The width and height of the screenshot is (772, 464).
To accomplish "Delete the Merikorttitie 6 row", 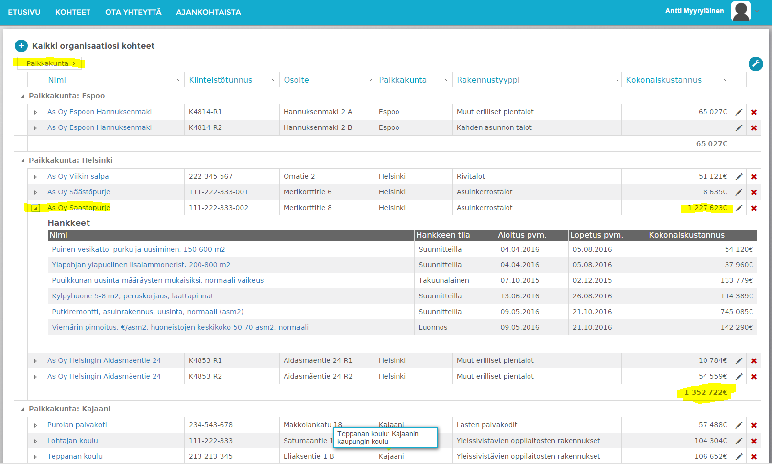I will click(754, 192).
